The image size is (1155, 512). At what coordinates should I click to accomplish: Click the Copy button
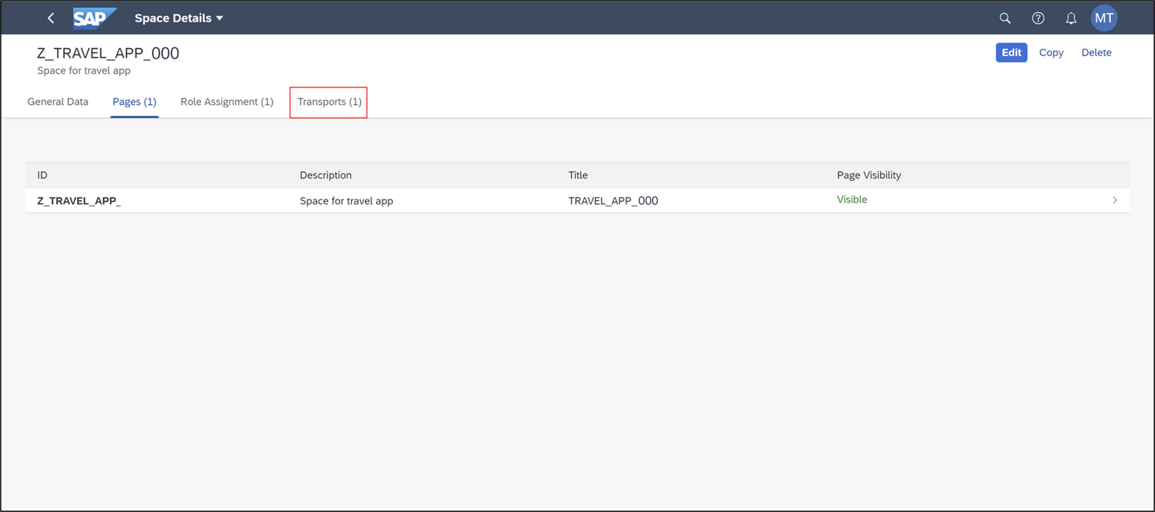[x=1051, y=52]
